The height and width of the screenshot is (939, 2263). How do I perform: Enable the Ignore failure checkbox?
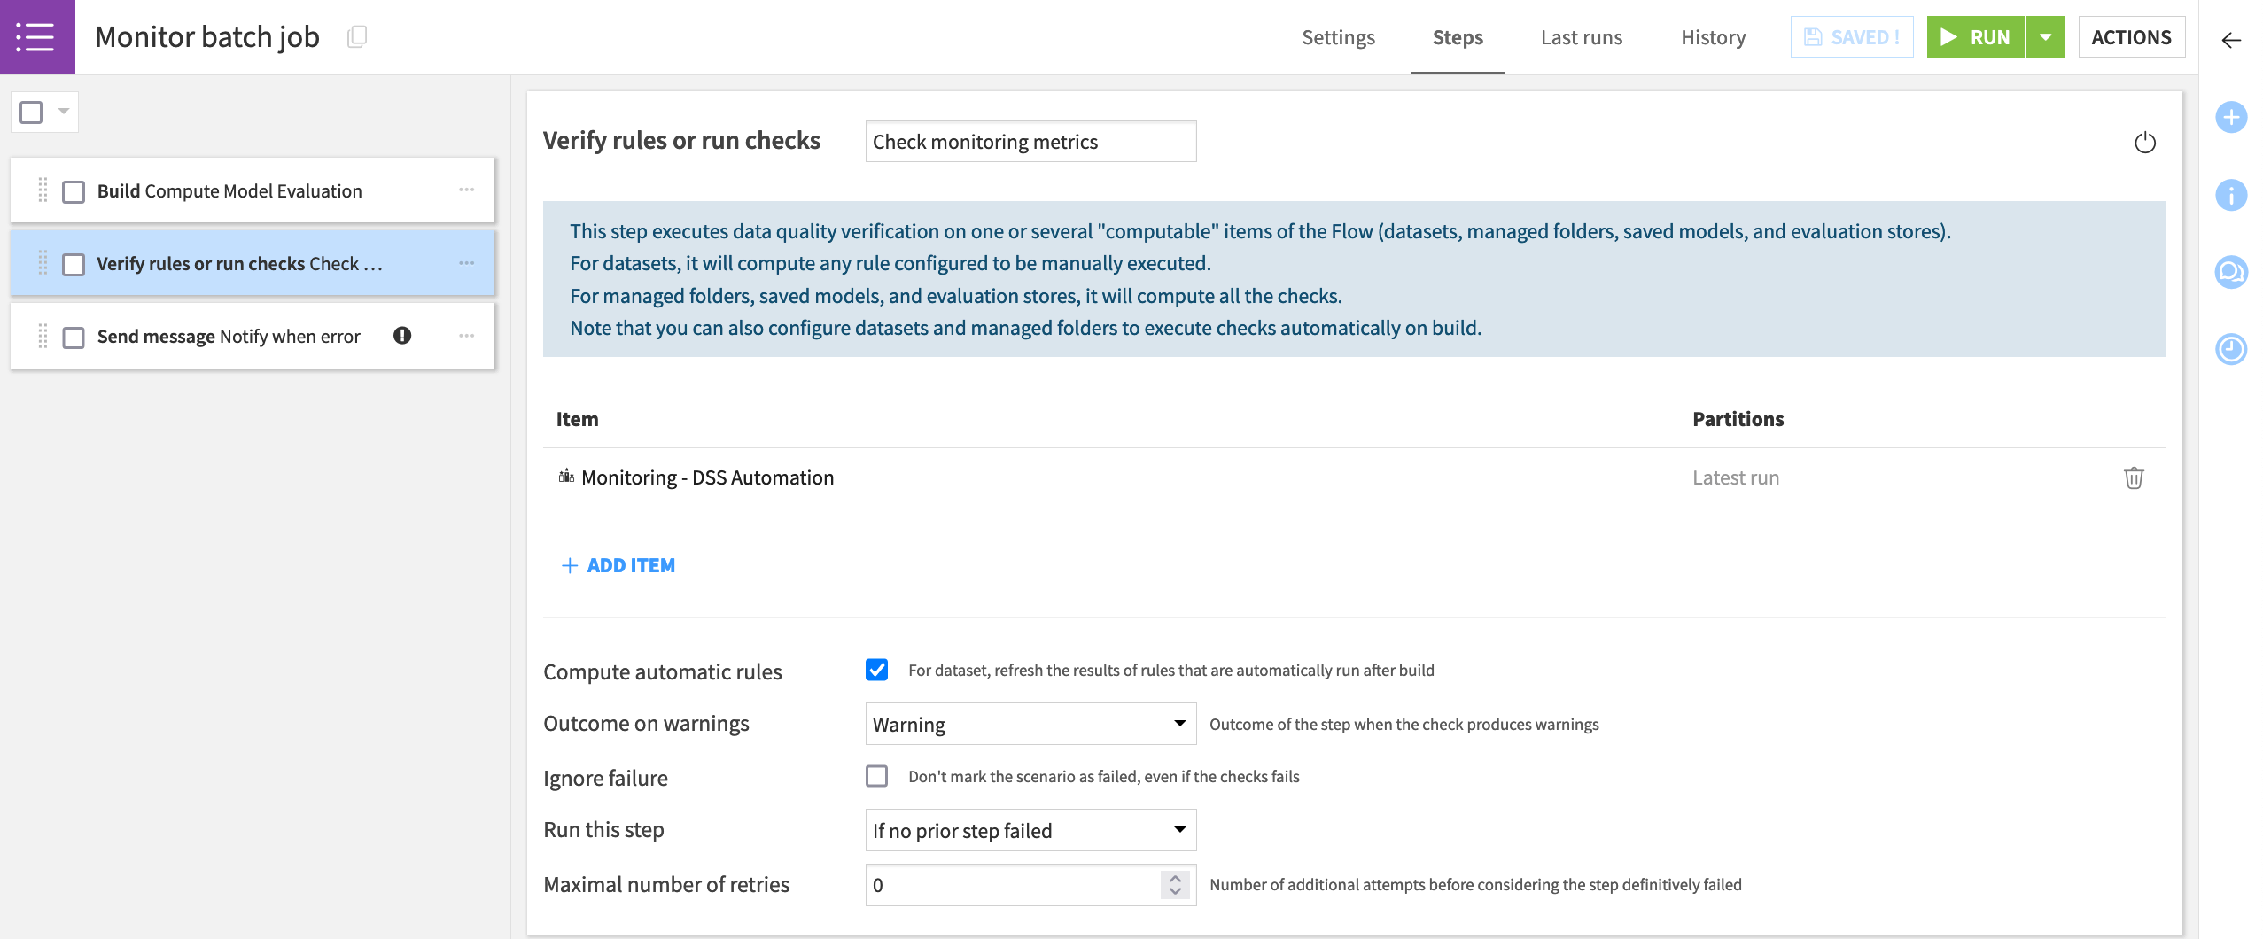point(876,777)
